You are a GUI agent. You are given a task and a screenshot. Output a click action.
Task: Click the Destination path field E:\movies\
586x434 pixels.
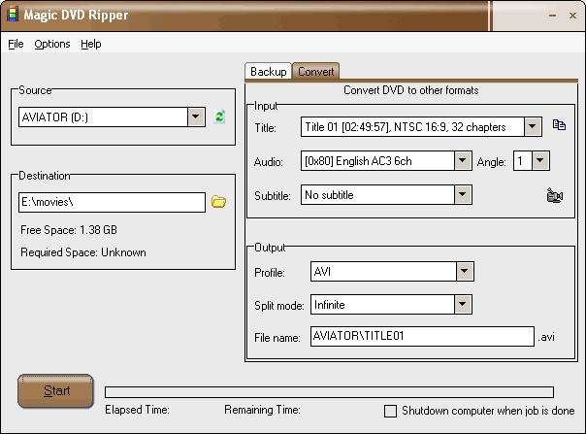112,202
